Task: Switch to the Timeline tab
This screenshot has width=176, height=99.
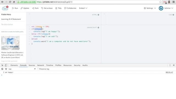Action: tap(50, 65)
